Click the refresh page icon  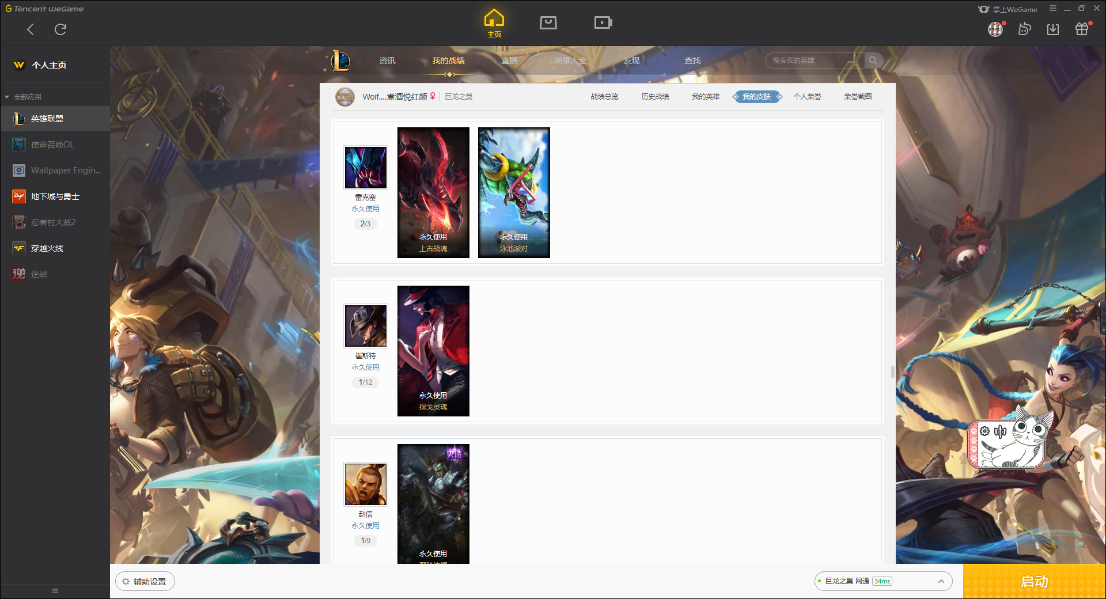(x=60, y=29)
